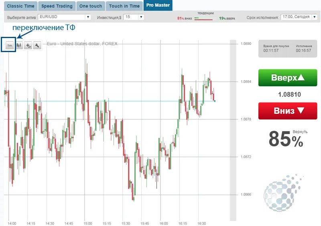Click the investment value field showing 15

pyautogui.click(x=132, y=17)
